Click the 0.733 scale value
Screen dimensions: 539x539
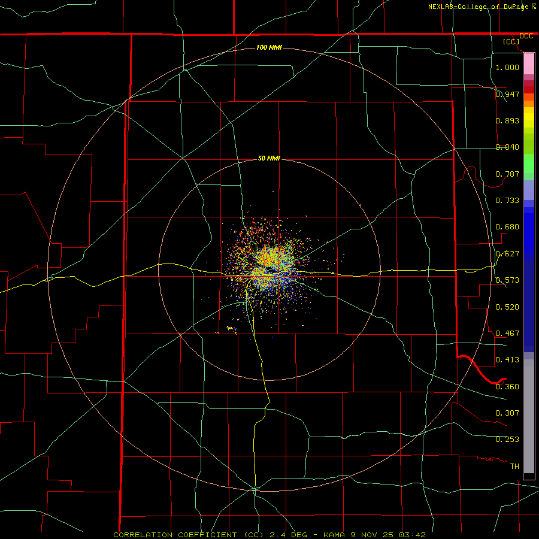coord(507,200)
